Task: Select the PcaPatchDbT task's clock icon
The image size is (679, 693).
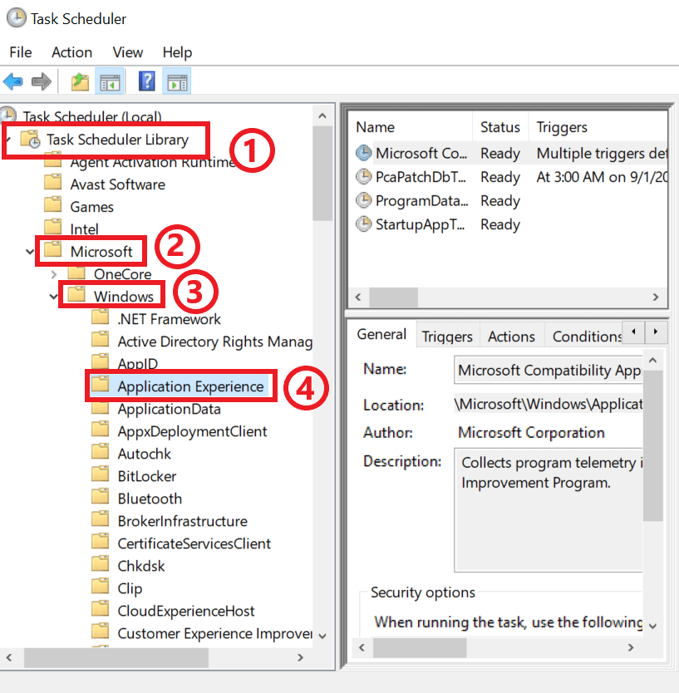Action: click(x=364, y=176)
